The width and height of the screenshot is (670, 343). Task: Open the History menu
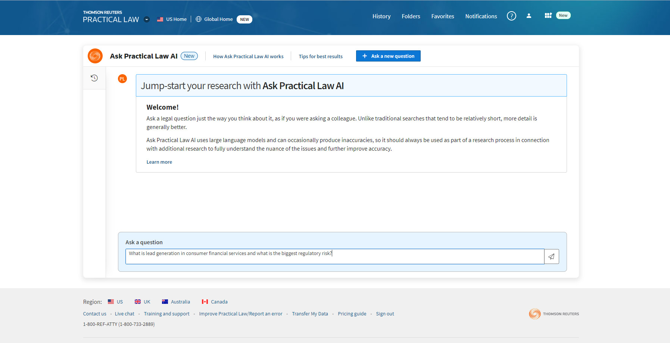click(381, 16)
